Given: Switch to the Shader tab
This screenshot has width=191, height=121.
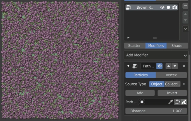Looking at the screenshot, I should pyautogui.click(x=177, y=46).
